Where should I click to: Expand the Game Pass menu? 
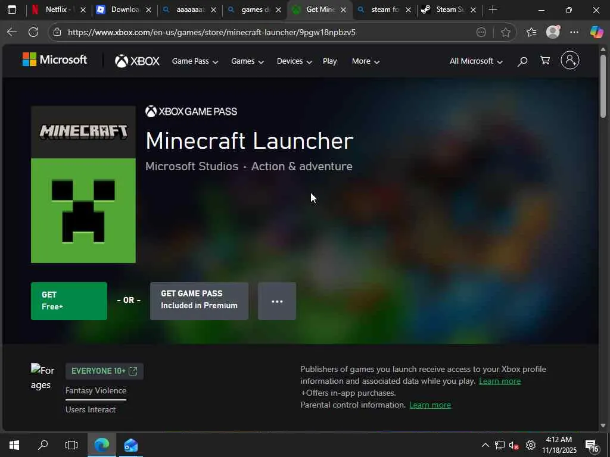coord(195,61)
